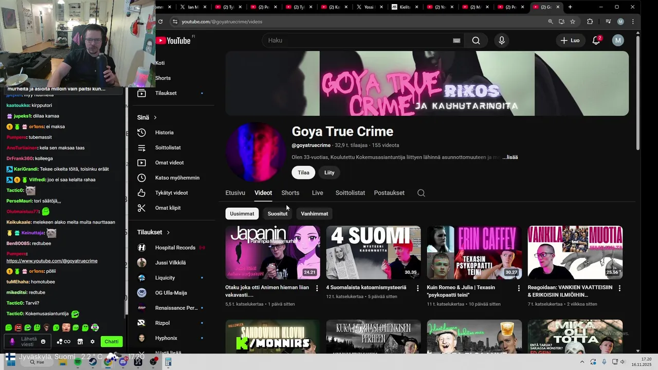Switch to the Soittolistat channel tab
The width and height of the screenshot is (658, 370).
click(x=350, y=193)
